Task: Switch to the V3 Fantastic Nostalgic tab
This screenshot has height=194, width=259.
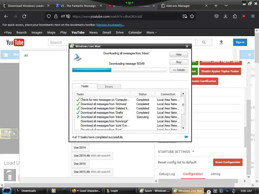Action: [x=78, y=6]
